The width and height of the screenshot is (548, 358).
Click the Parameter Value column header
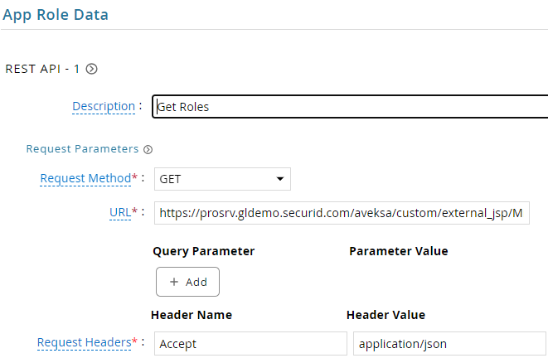[x=399, y=251]
